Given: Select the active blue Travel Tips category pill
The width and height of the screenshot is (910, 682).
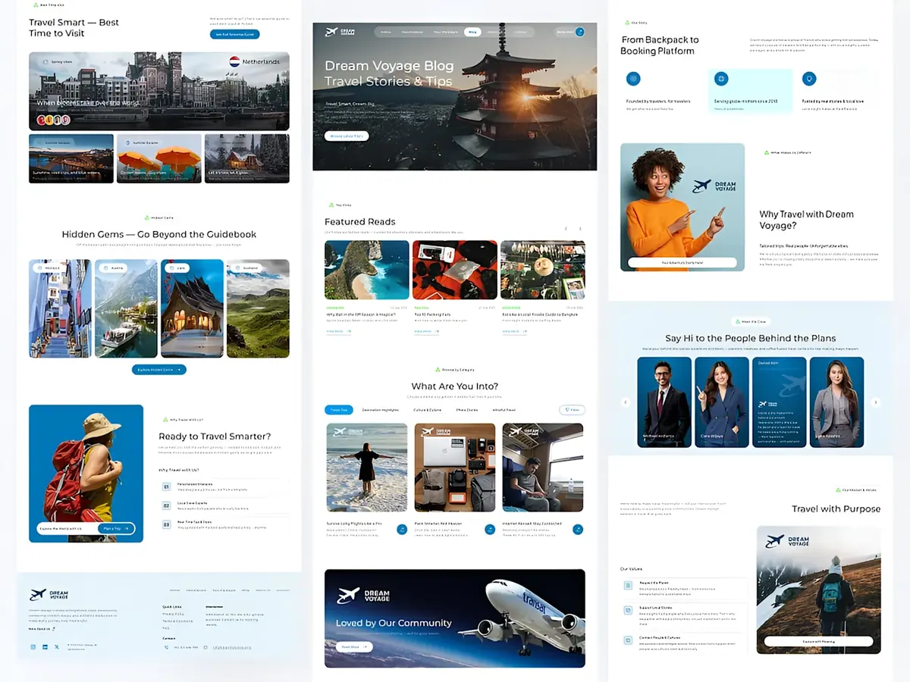Looking at the screenshot, I should 339,410.
